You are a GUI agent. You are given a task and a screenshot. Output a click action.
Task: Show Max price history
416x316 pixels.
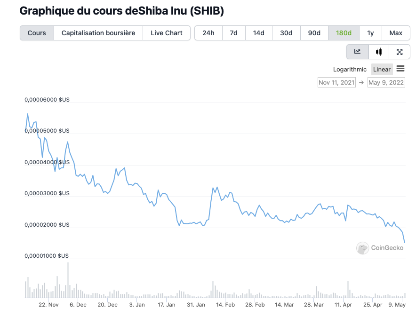(x=395, y=33)
